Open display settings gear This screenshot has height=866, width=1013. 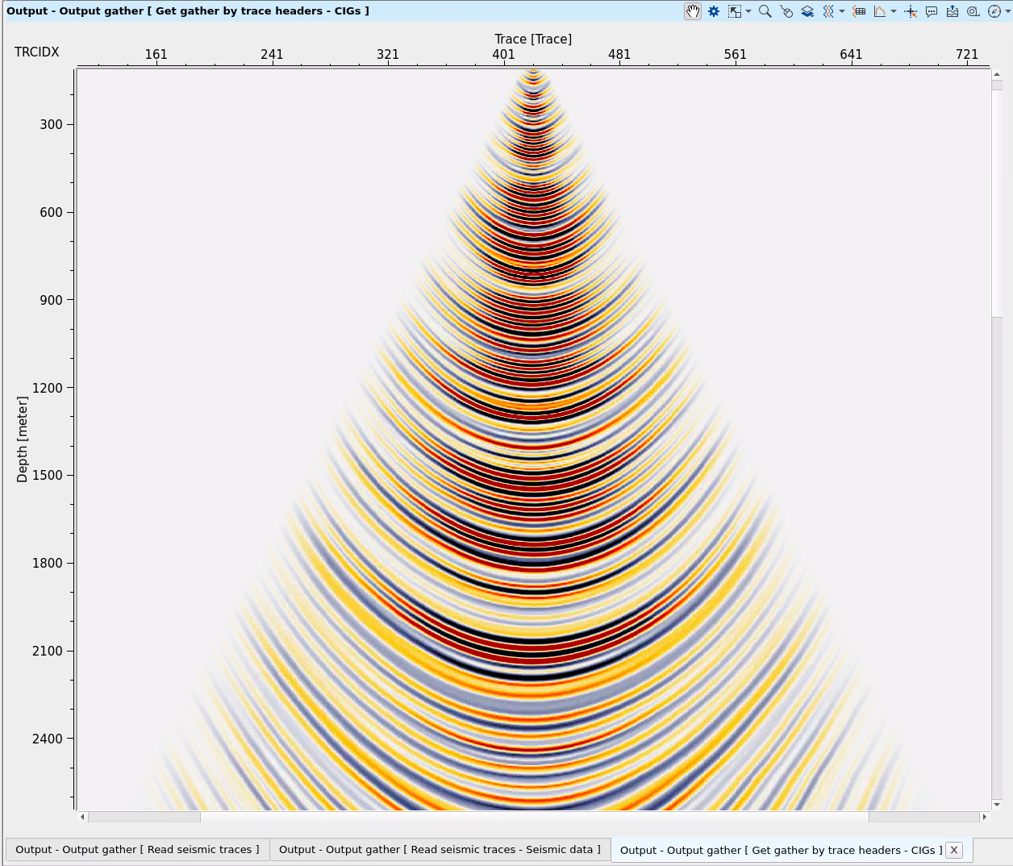tap(714, 11)
